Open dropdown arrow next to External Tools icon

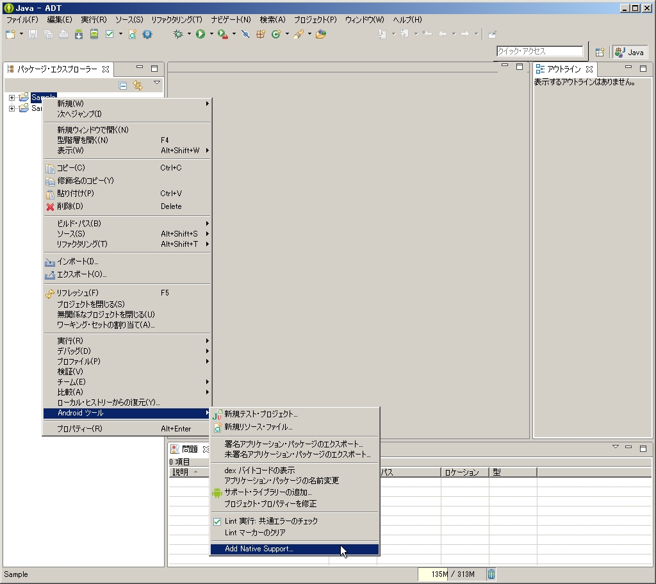pos(234,34)
